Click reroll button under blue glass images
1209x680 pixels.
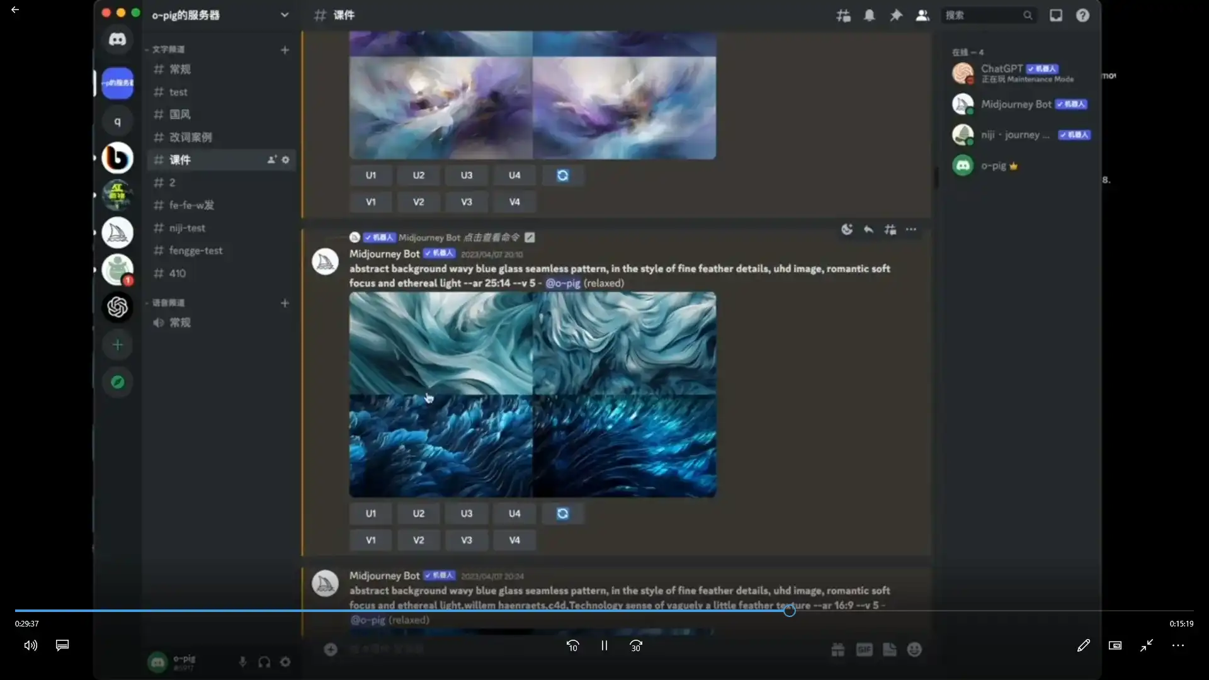pyautogui.click(x=562, y=514)
